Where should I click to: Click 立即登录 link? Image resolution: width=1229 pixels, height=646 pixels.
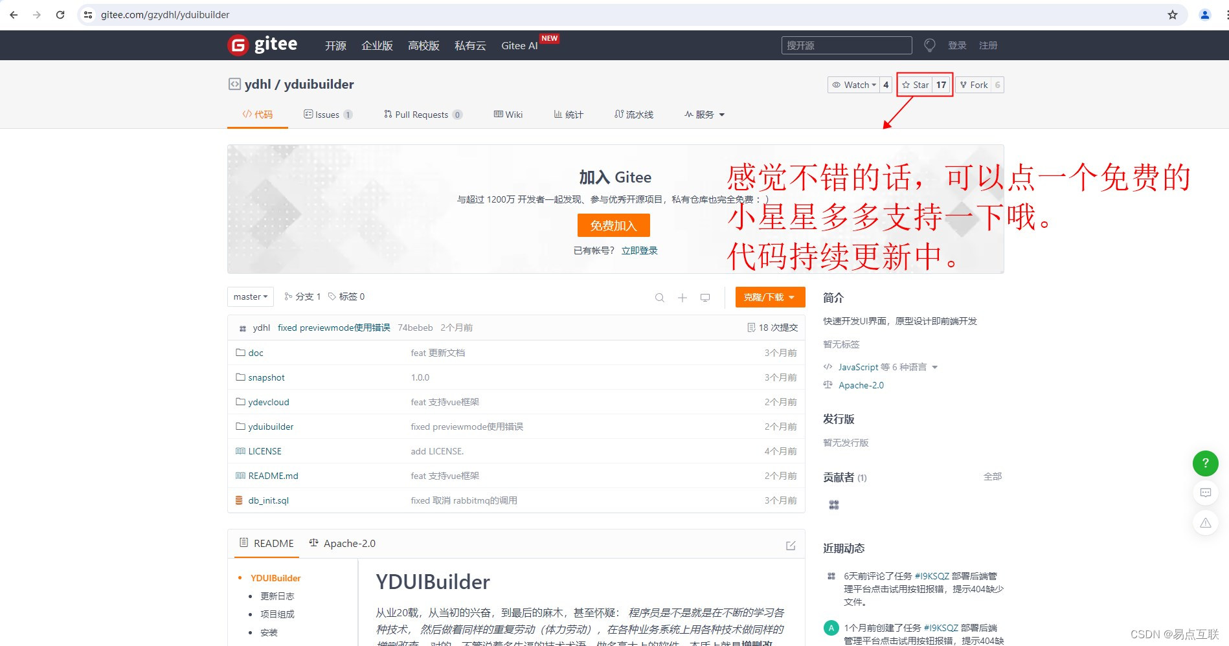click(x=639, y=251)
